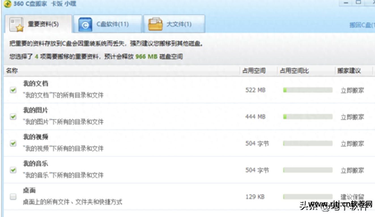Uncheck the 我的文档 checkbox
The width and height of the screenshot is (375, 217).
click(x=13, y=90)
